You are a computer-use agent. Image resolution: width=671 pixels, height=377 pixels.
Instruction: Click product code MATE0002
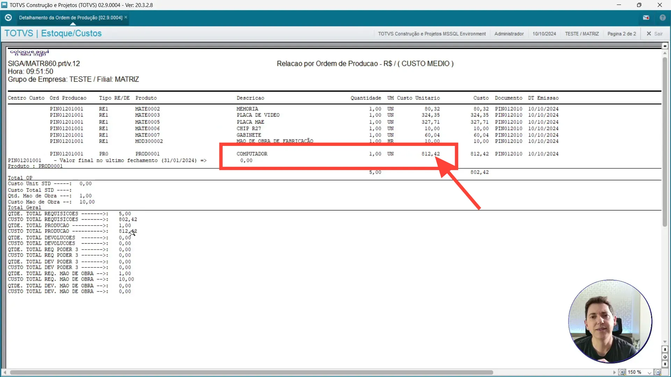147,109
